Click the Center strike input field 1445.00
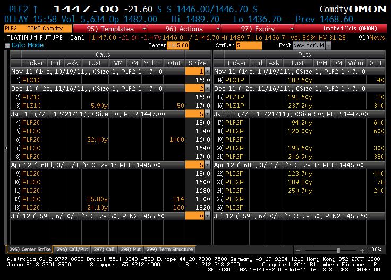Image resolution: width=391 pixels, height=280 pixels. click(178, 45)
